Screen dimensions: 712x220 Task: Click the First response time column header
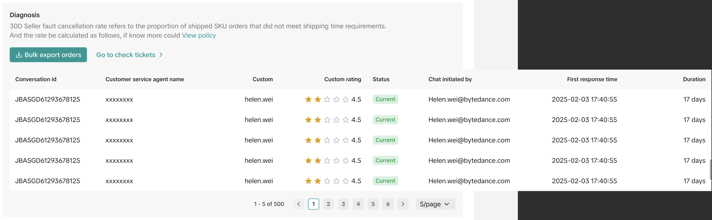pos(592,79)
